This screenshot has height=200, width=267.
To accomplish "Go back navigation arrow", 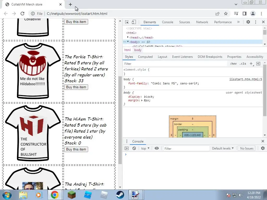I will pos(6,14).
